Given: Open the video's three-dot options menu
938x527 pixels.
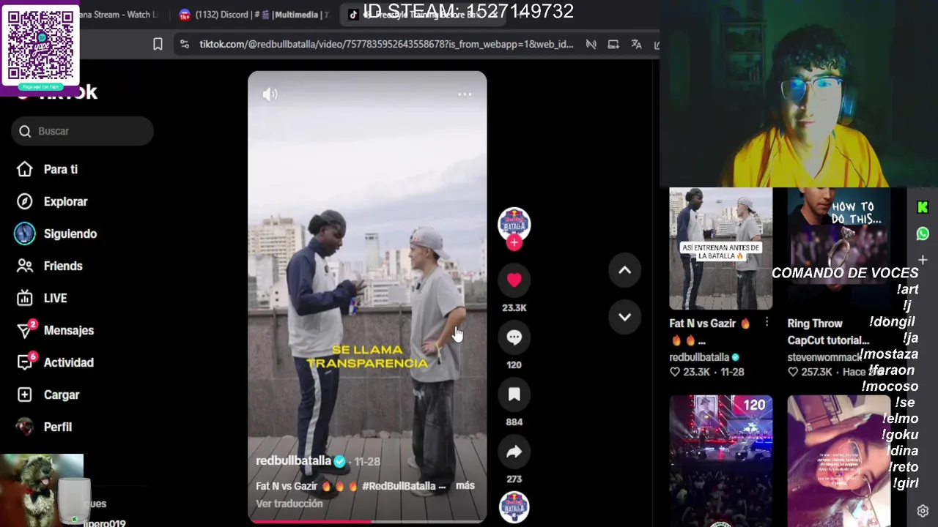Looking at the screenshot, I should [465, 94].
